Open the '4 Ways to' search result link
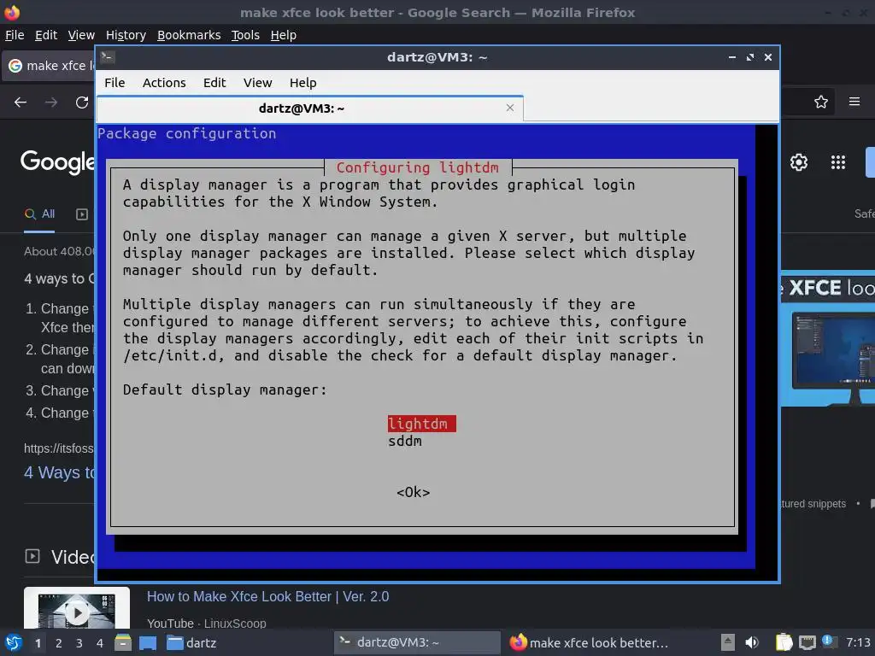The image size is (875, 656). (59, 472)
